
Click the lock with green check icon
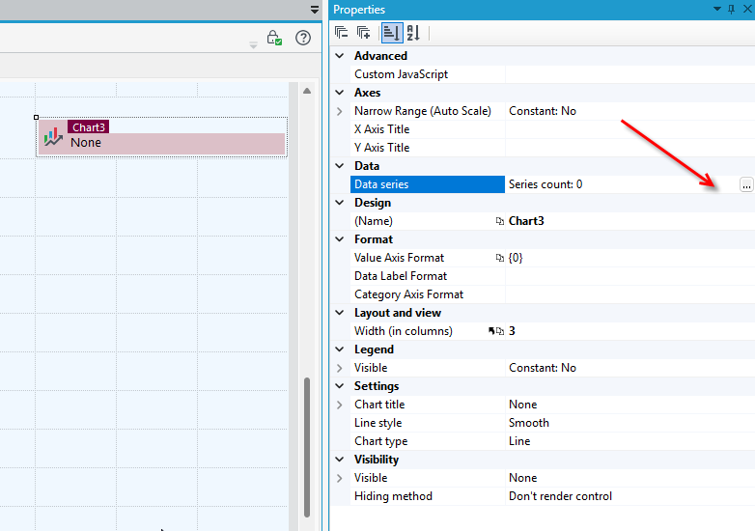click(274, 38)
